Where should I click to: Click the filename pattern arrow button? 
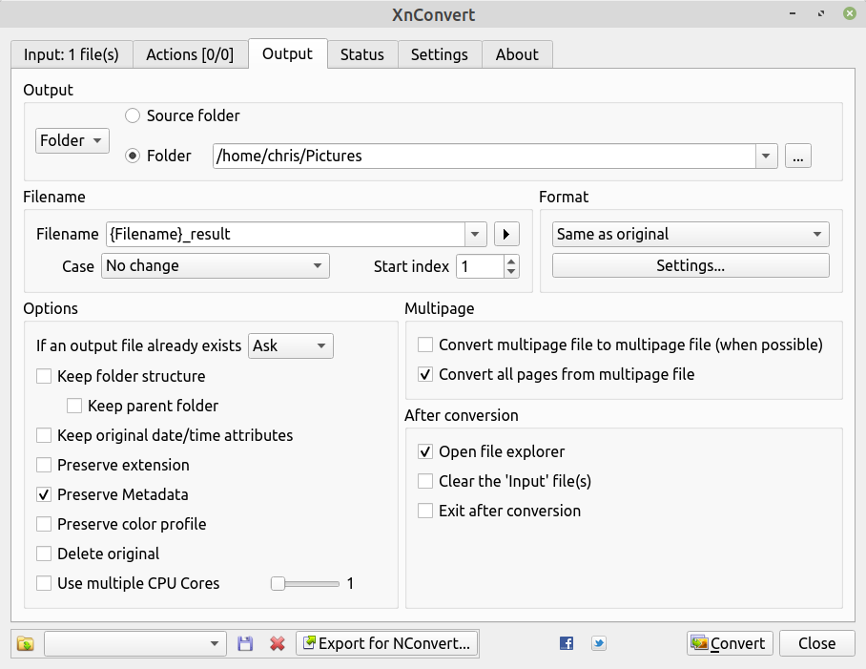coord(505,234)
